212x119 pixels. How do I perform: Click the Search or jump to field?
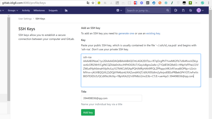click(x=148, y=10)
